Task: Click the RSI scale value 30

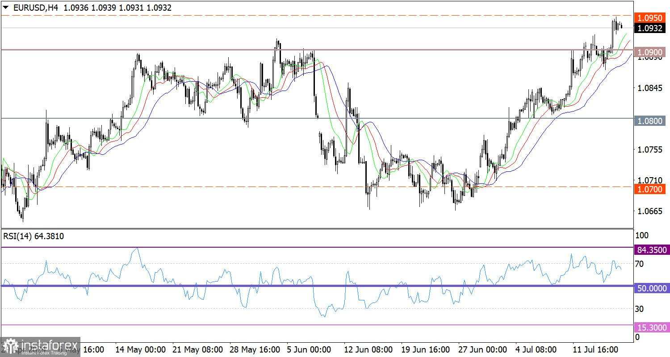Action: click(640, 308)
